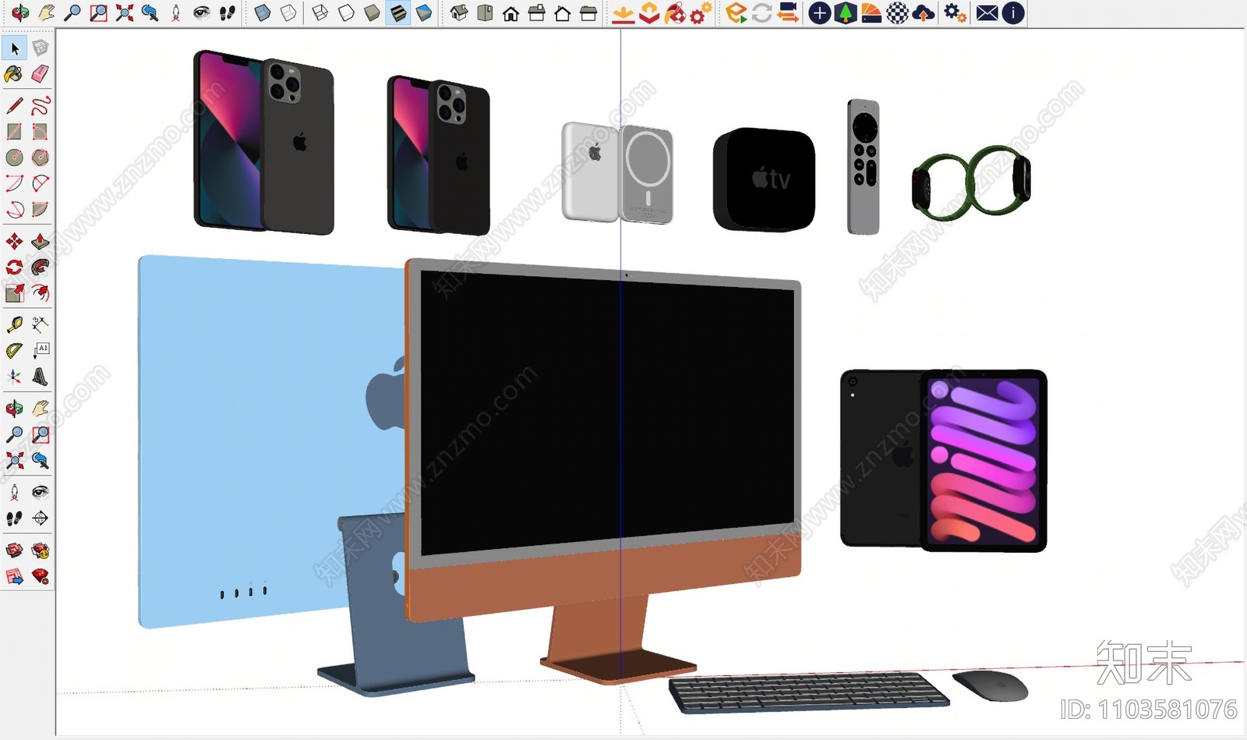Image resolution: width=1247 pixels, height=740 pixels.
Task: Open Extension Warehouse next to 3D Warehouse
Action: (41, 551)
